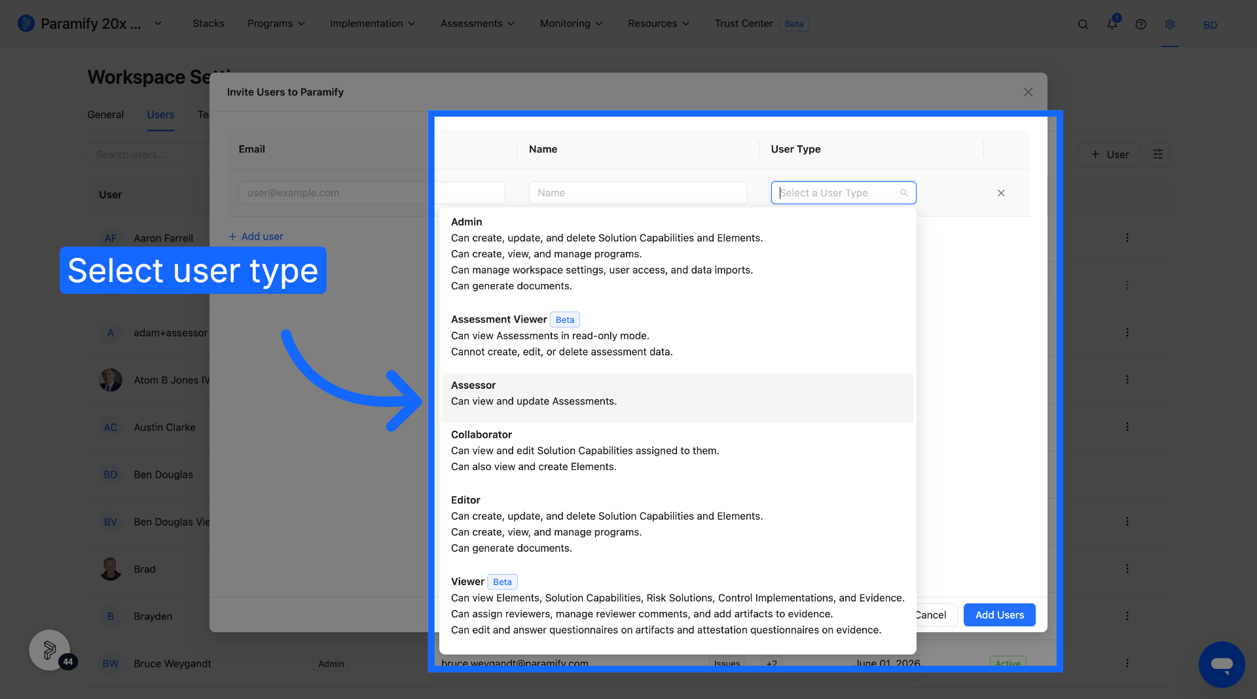The image size is (1257, 699).
Task: Expand the Monitoring menu
Action: pyautogui.click(x=571, y=24)
